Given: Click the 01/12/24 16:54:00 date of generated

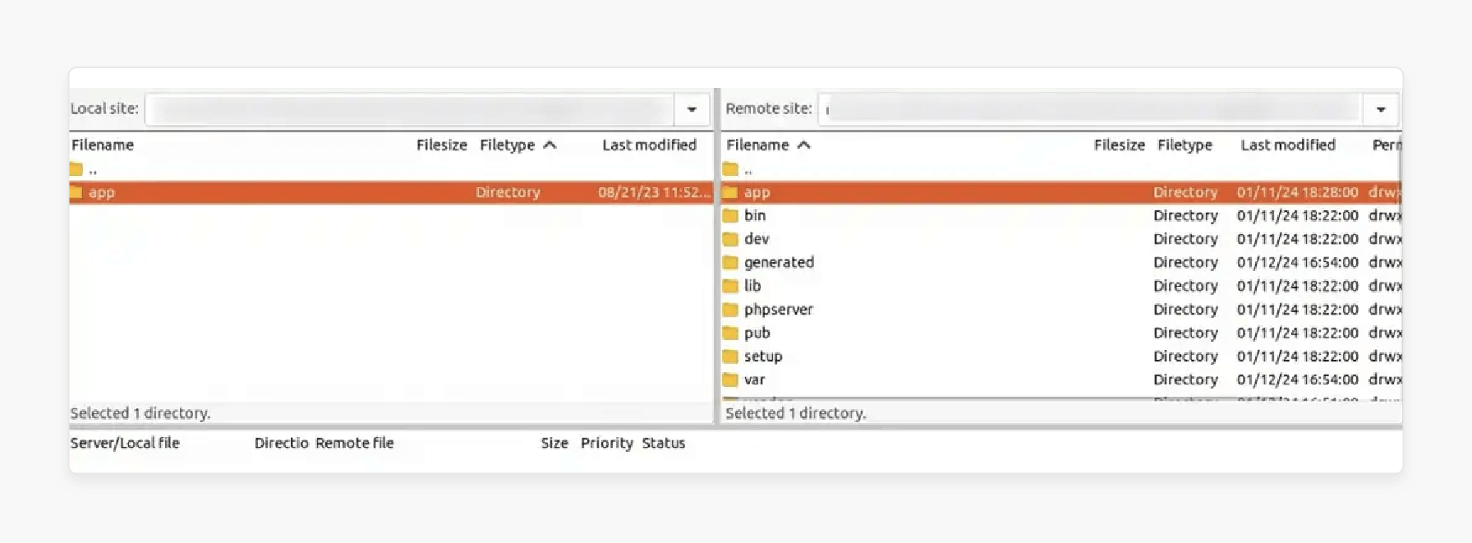Looking at the screenshot, I should pyautogui.click(x=1298, y=263).
